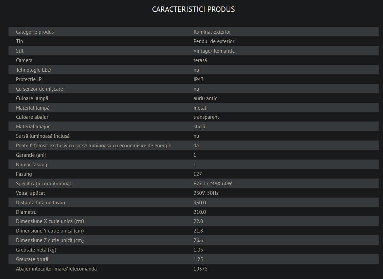The image size is (383, 279).
Task: Select the Sursă luminoasă inclusă label
Action: click(x=43, y=136)
